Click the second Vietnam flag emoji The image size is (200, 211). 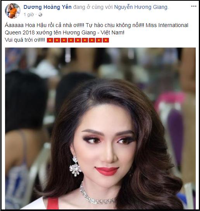[x=57, y=40]
